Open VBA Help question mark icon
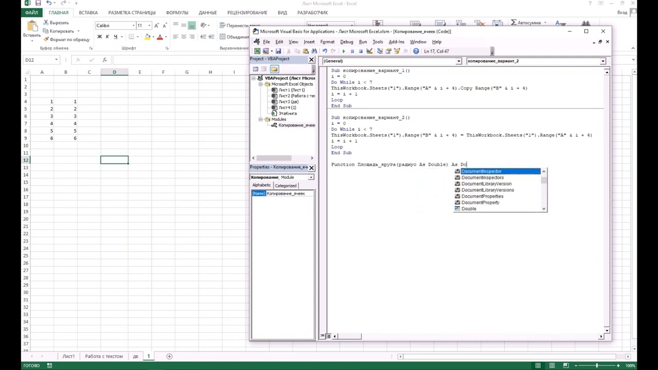Image resolution: width=658 pixels, height=370 pixels. point(416,51)
